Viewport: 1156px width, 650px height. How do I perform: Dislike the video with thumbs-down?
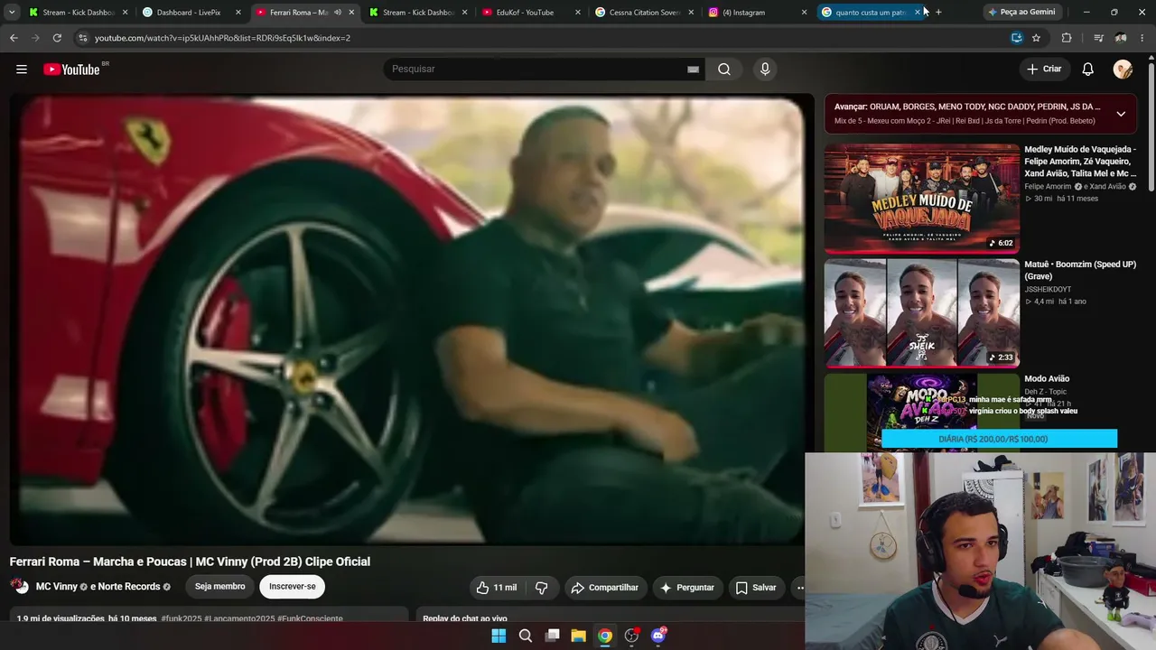click(x=542, y=588)
